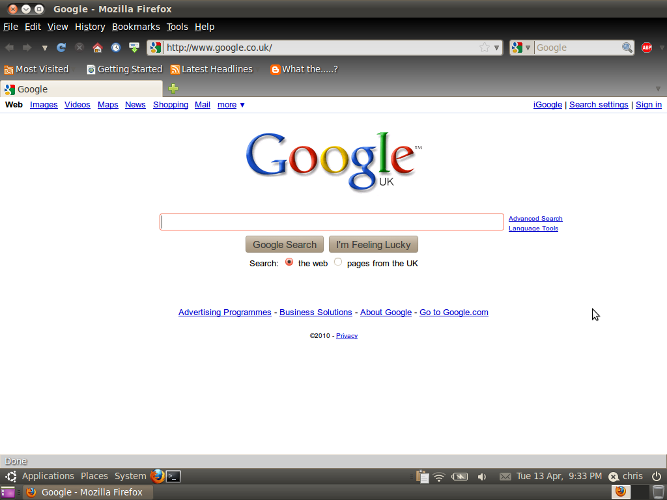Reload the current page
Screen dimensions: 667x500
(x=61, y=48)
